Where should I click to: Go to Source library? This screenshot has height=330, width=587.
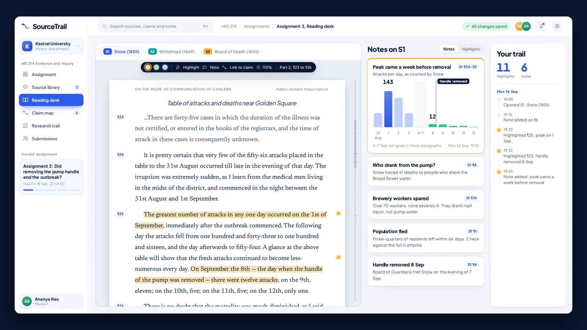(51, 87)
